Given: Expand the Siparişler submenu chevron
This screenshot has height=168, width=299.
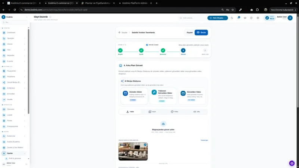Looking at the screenshot, I should click(x=25, y=38).
